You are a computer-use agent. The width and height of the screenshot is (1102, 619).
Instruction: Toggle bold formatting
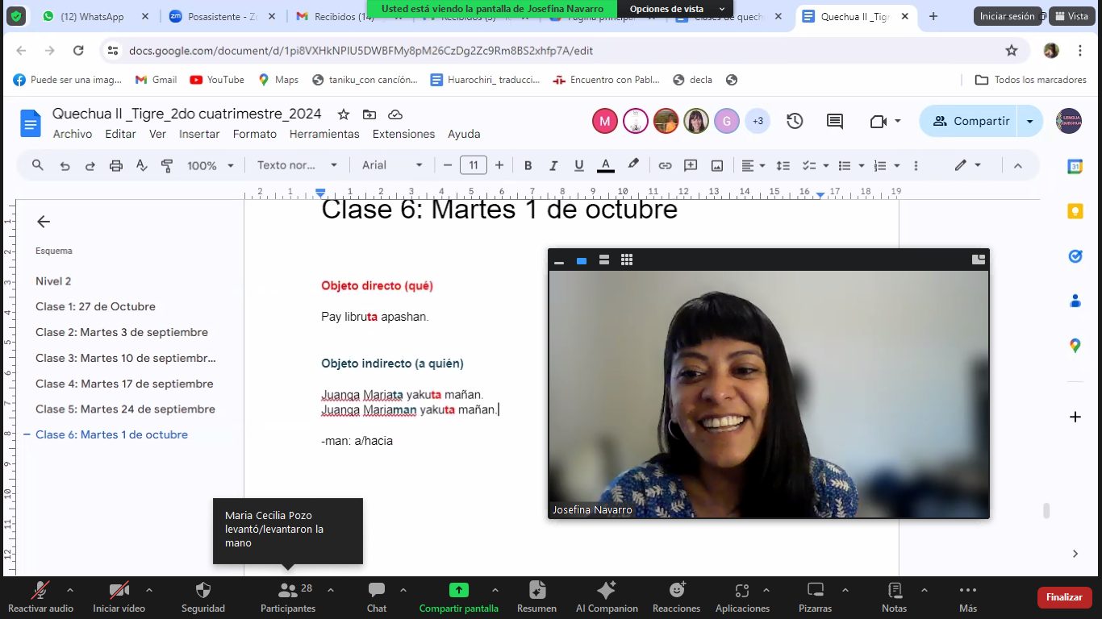(528, 165)
